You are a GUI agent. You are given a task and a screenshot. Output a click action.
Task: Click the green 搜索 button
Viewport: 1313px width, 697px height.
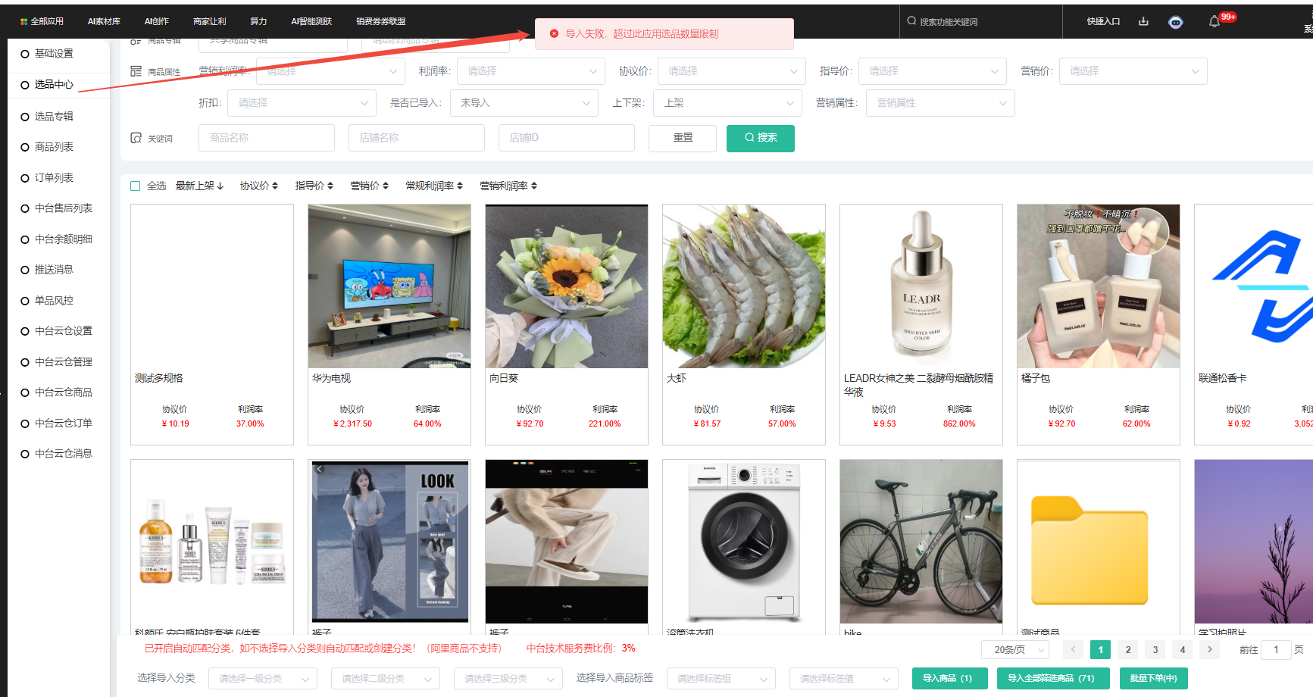tap(761, 138)
